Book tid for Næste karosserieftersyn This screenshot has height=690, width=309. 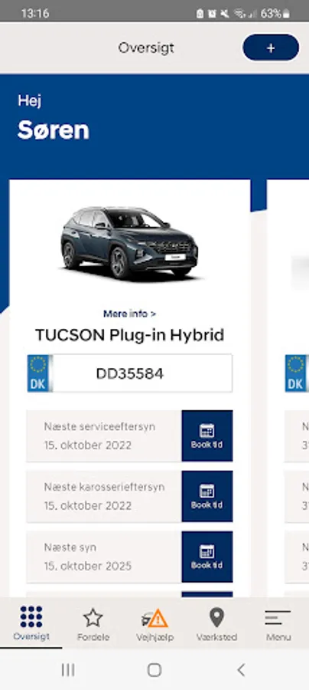pos(207,496)
